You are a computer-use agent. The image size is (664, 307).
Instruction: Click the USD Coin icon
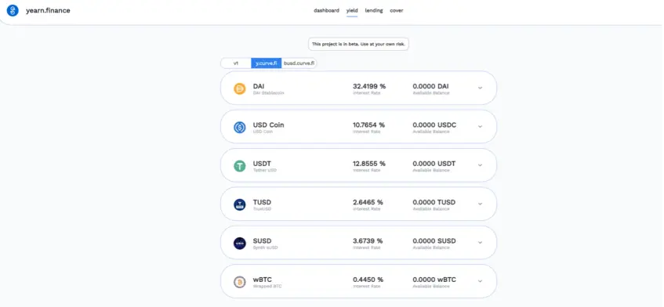240,128
